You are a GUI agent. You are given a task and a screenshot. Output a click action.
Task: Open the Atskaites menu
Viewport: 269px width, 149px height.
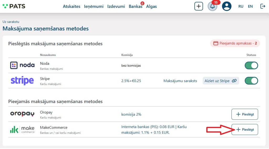point(71,7)
